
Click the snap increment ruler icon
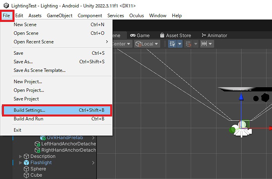[x=204, y=44]
